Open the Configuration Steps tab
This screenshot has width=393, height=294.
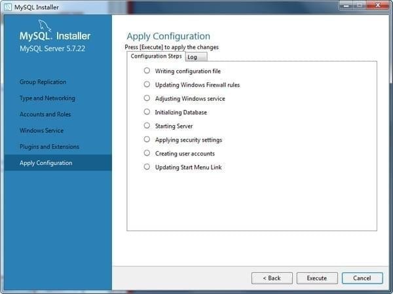(x=156, y=56)
